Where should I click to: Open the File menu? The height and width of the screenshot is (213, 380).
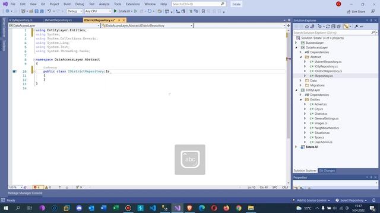pos(13,4)
